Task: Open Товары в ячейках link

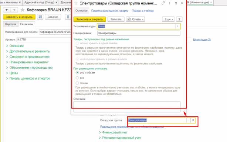Action: coord(143,11)
